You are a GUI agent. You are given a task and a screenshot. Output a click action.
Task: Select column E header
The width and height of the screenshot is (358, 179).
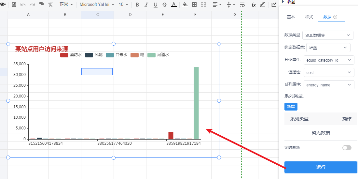163,15
